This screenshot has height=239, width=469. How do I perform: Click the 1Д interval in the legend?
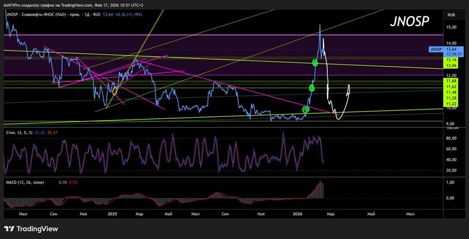point(87,14)
